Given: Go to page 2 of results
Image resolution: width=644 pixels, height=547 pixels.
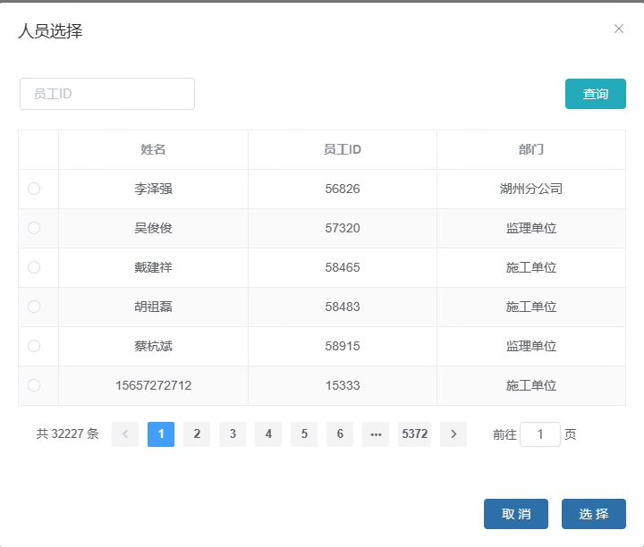Looking at the screenshot, I should pyautogui.click(x=197, y=434).
